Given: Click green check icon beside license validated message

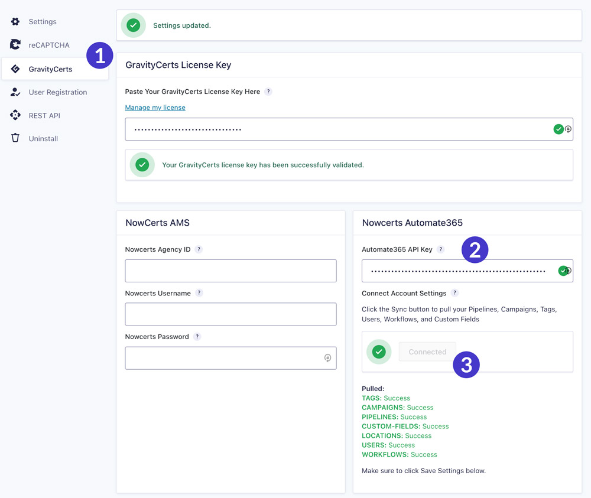Looking at the screenshot, I should 142,165.
